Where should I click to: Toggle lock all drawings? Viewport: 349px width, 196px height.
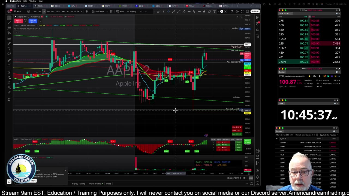[x=9, y=82]
